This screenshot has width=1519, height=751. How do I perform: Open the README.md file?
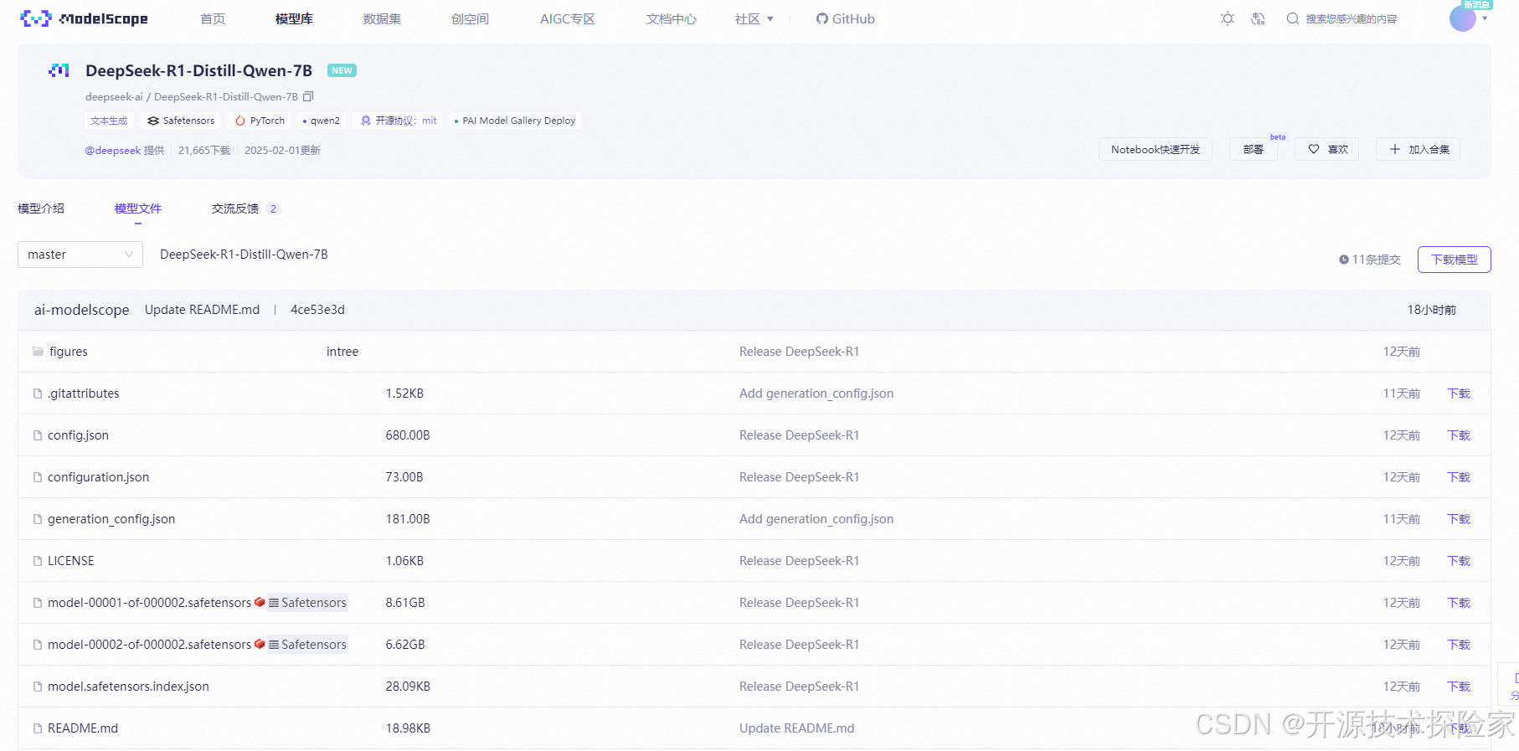[x=82, y=728]
